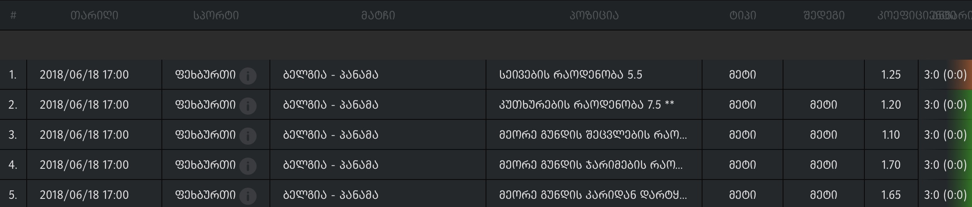This screenshot has height=207, width=972.
Task: Open the კუთხურების რაოდენობა 7.5 position
Action: click(x=586, y=105)
